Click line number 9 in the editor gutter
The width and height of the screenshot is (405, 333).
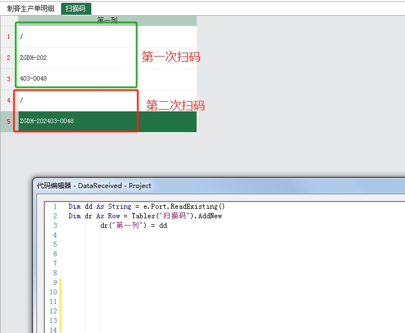tap(55, 283)
